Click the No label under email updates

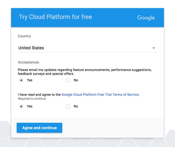(x=76, y=80)
